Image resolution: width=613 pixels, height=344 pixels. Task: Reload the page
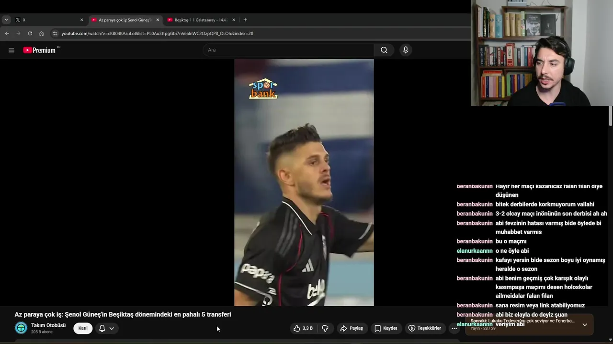30,33
